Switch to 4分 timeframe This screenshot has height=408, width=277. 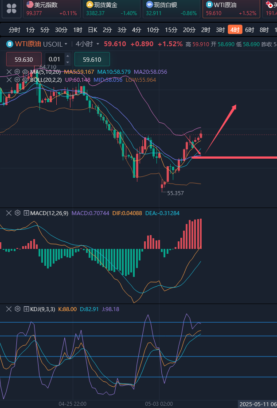tap(136, 30)
